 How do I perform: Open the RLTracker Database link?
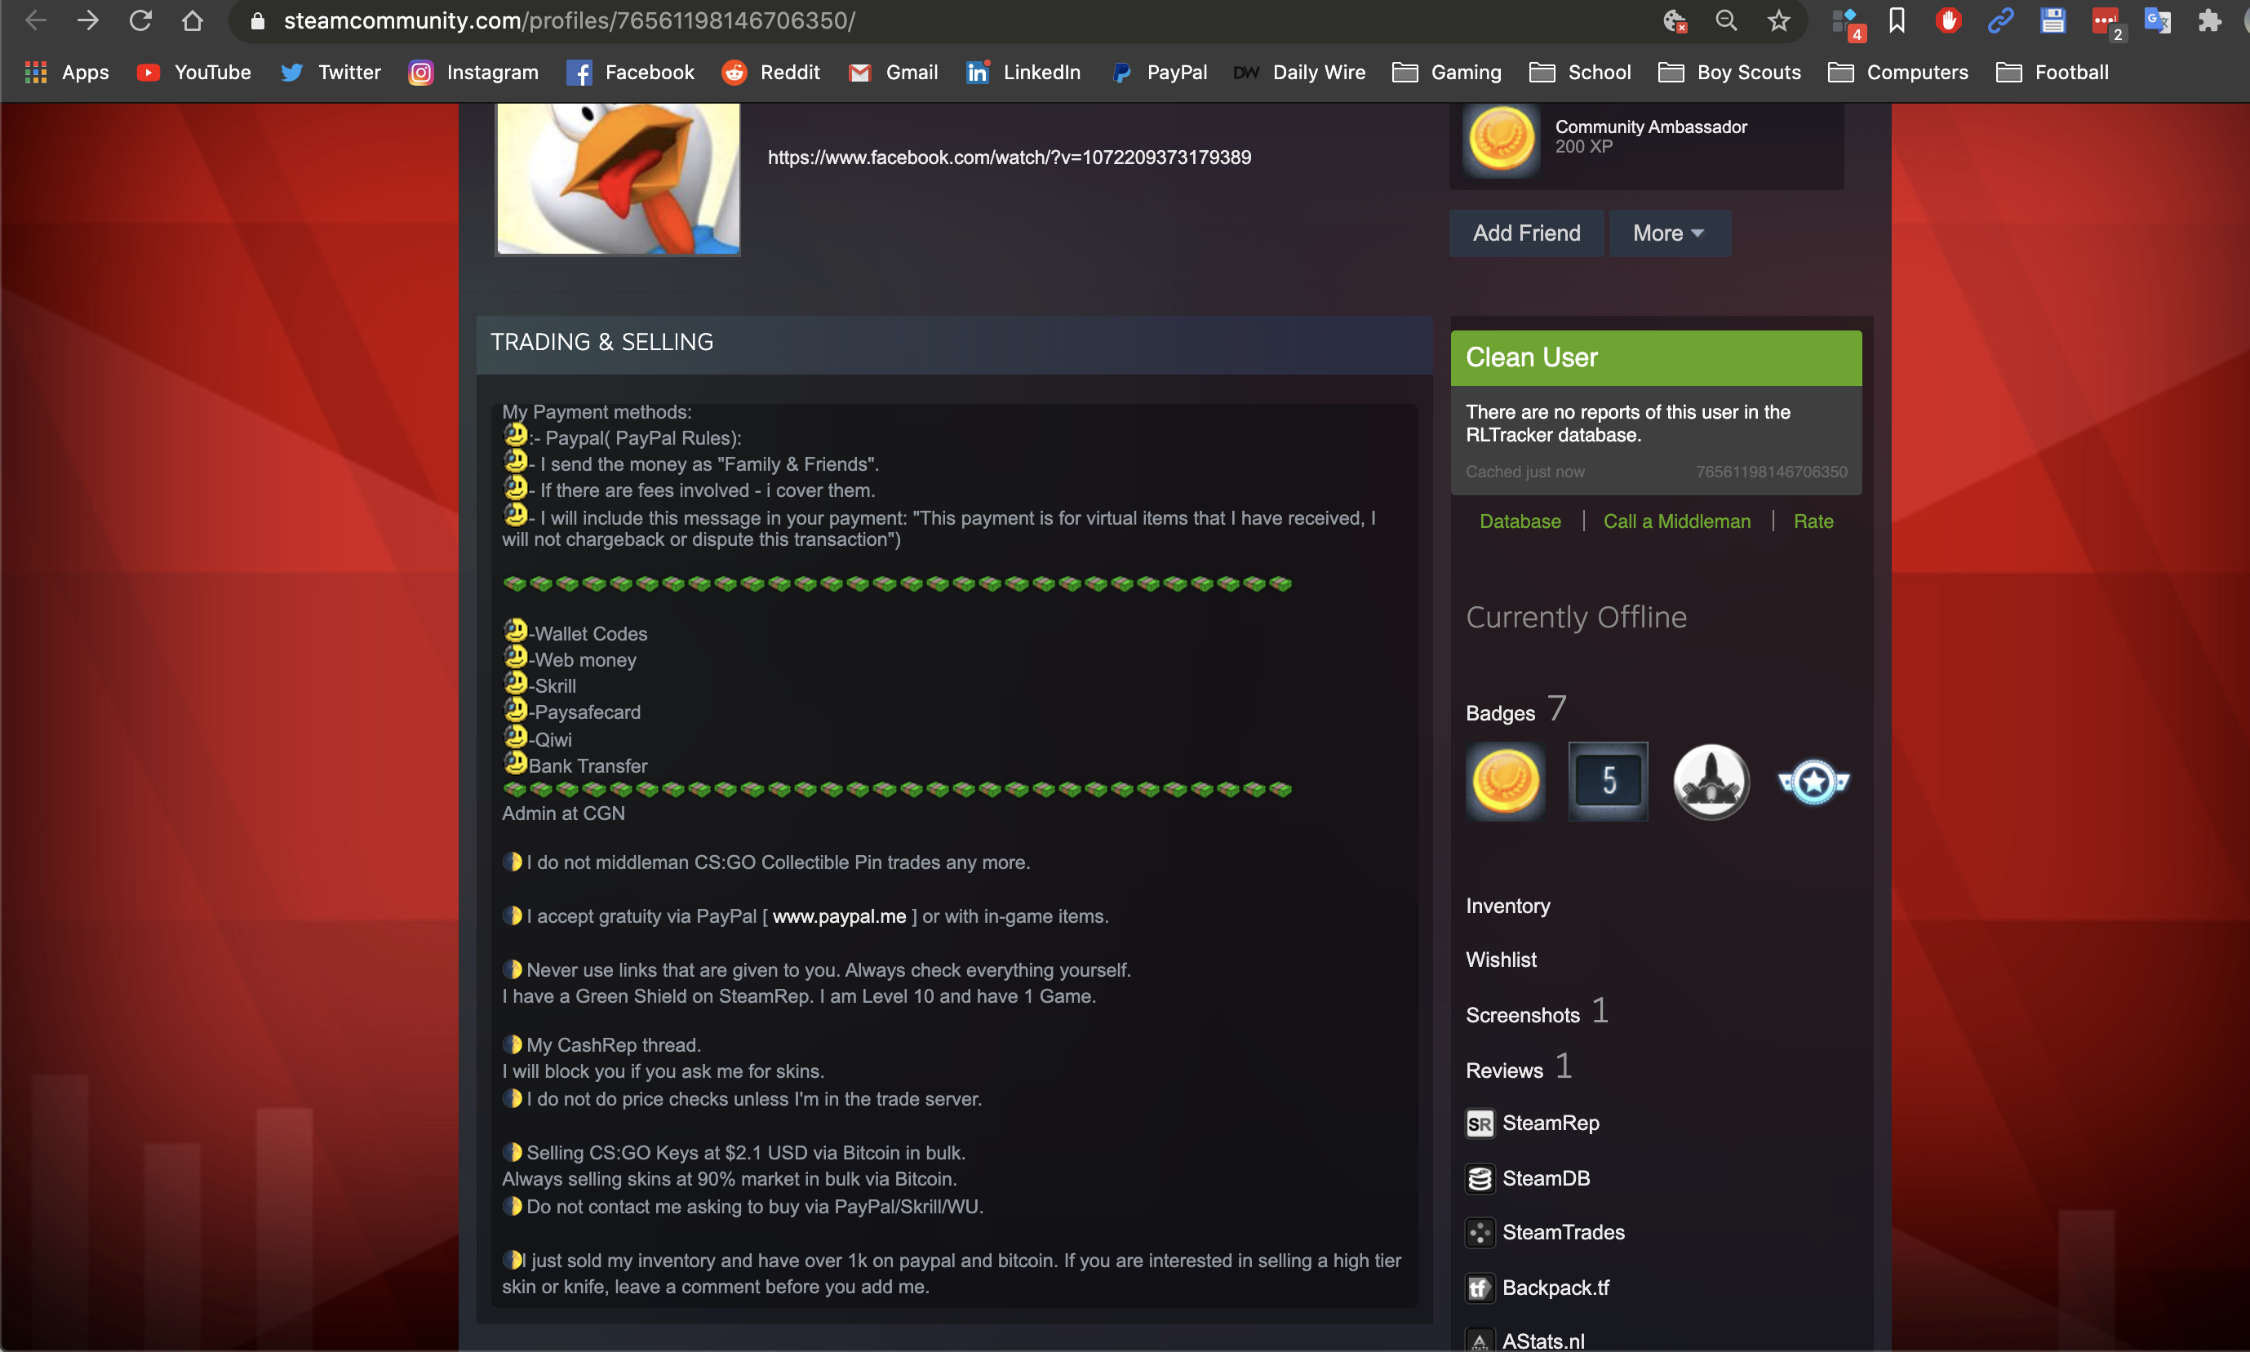(x=1520, y=521)
